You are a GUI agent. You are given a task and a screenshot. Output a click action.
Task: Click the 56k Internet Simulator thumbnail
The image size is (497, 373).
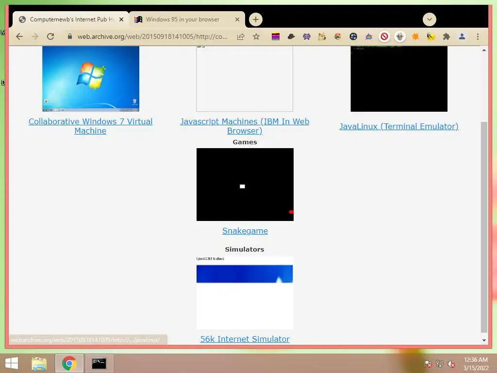tap(245, 293)
